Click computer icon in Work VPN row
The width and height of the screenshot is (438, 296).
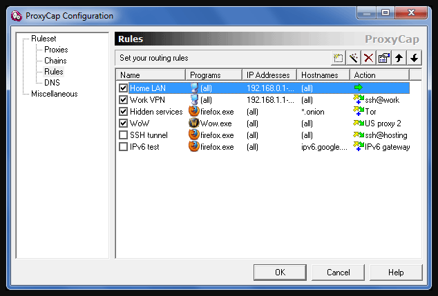(194, 99)
